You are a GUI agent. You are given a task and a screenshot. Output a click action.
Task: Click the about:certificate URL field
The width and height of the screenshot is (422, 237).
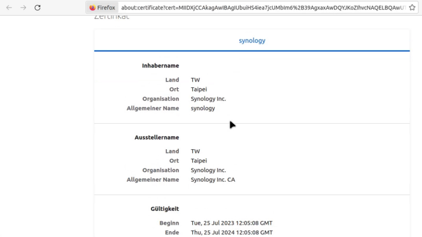[263, 8]
